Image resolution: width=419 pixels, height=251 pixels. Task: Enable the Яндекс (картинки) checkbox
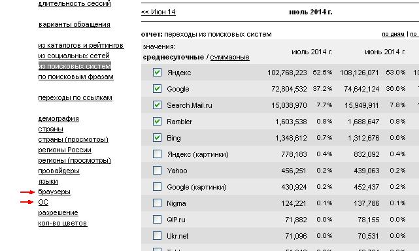tap(157, 154)
